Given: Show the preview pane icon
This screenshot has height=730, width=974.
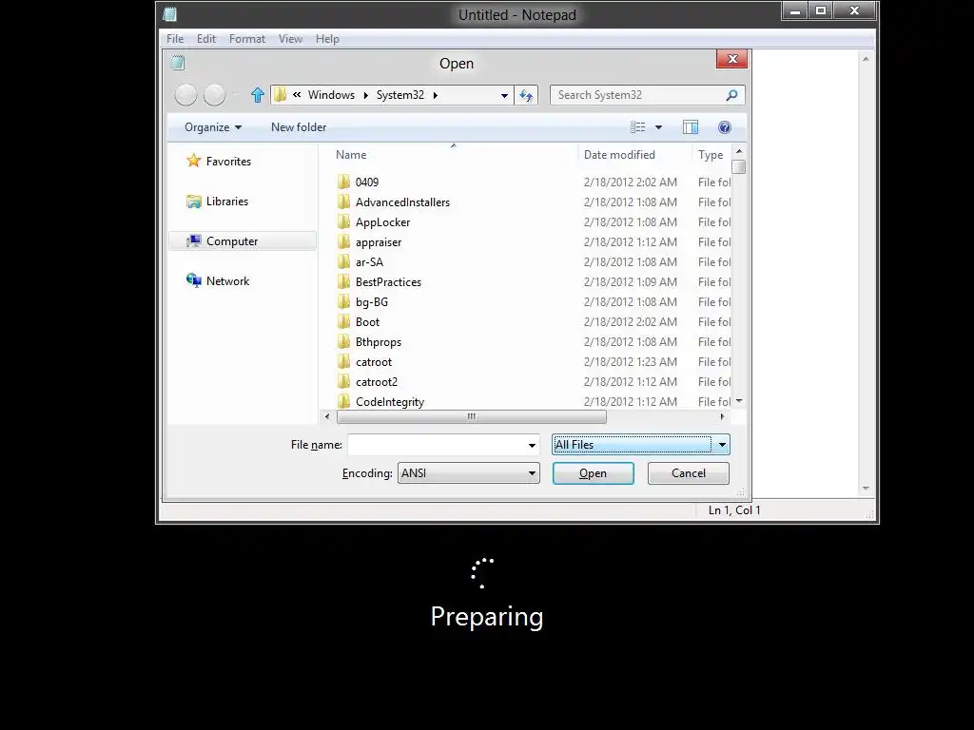Looking at the screenshot, I should (691, 127).
